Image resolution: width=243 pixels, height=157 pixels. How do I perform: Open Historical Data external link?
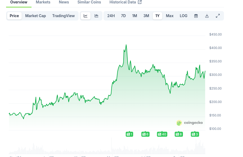(x=125, y=2)
